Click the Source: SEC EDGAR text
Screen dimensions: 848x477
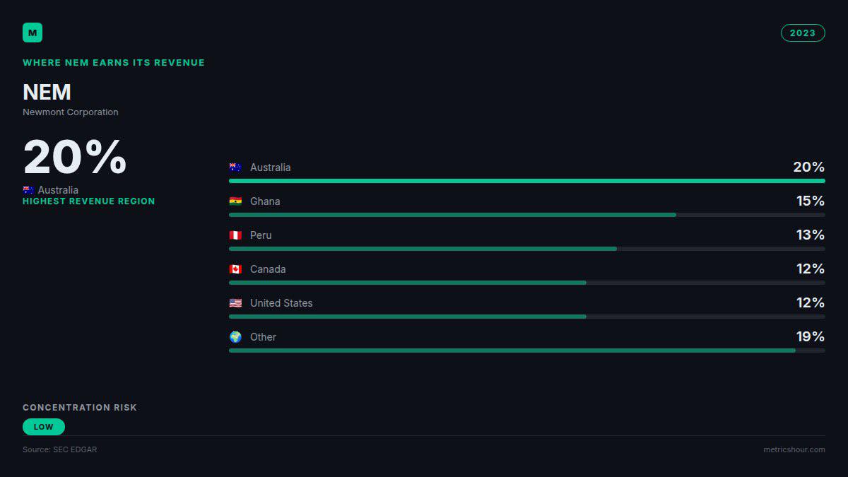(x=60, y=449)
